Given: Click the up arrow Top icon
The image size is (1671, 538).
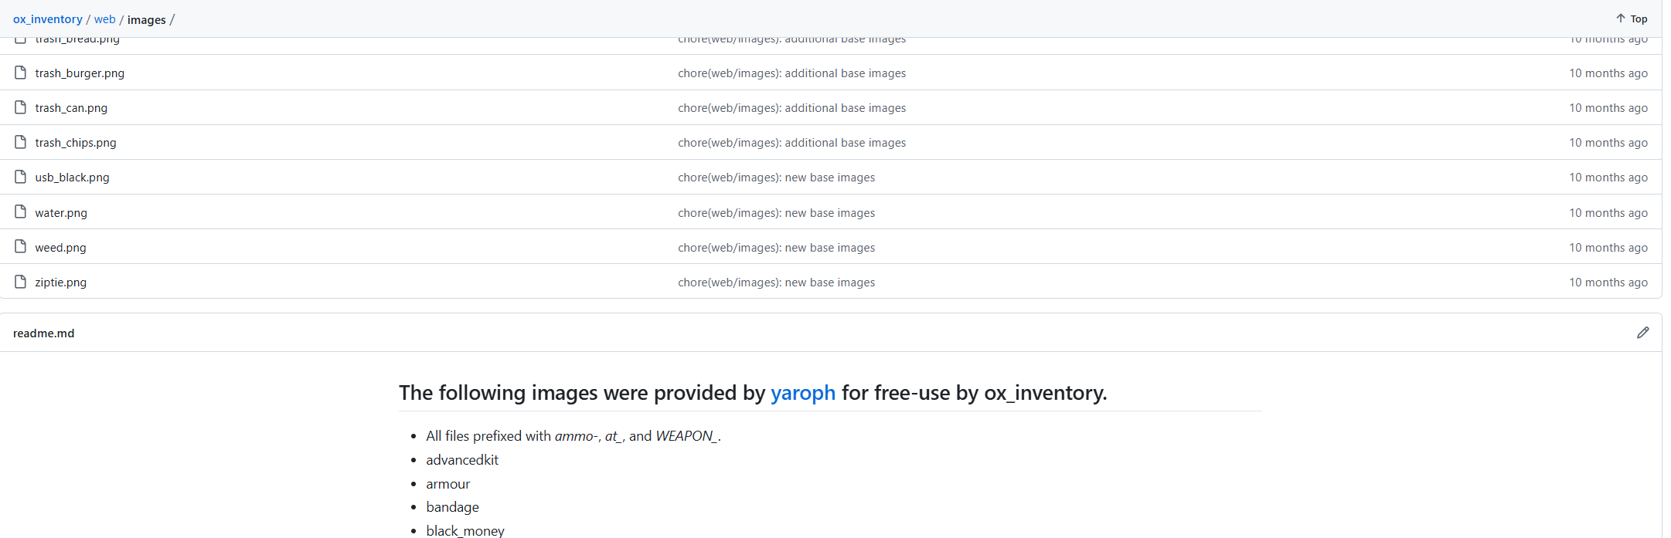Looking at the screenshot, I should tap(1620, 19).
